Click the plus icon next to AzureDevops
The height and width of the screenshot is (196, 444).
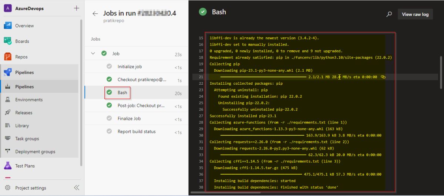pos(76,8)
